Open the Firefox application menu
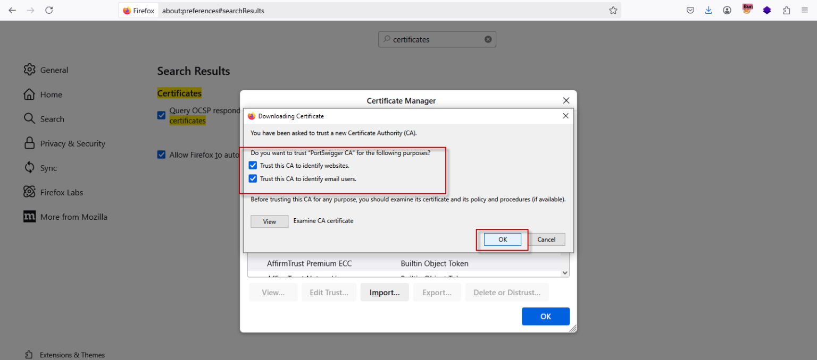The image size is (817, 360). pos(805,10)
